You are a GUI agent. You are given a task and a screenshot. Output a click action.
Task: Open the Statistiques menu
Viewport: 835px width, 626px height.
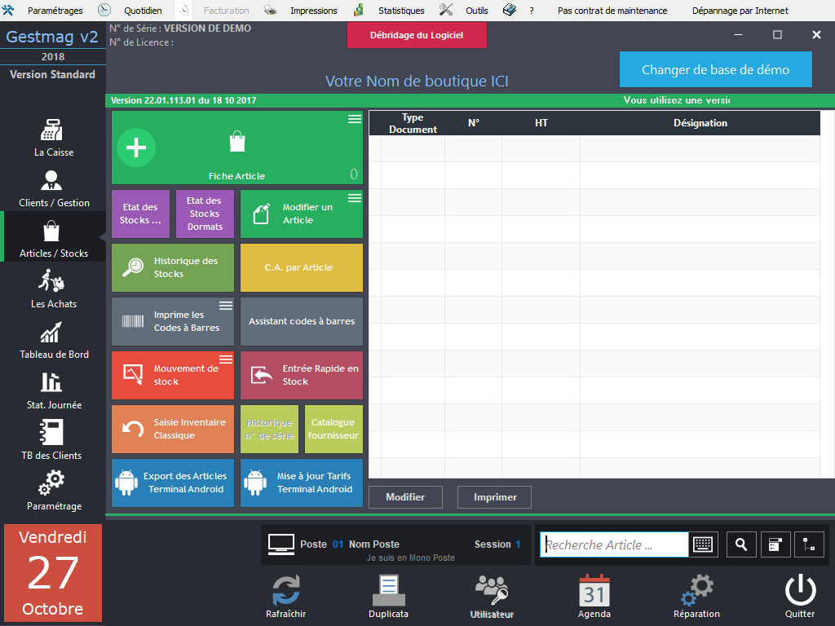coord(401,10)
